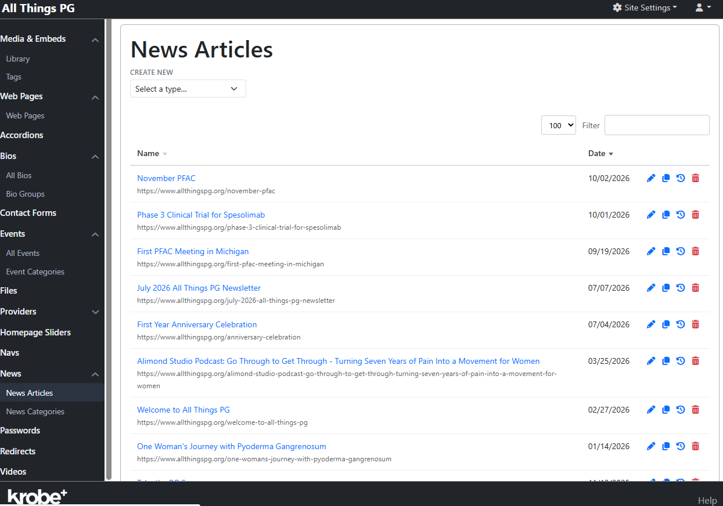Screen dimensions: 723x506
Task: Delete Welcome to All Things PG article
Action: click(696, 410)
